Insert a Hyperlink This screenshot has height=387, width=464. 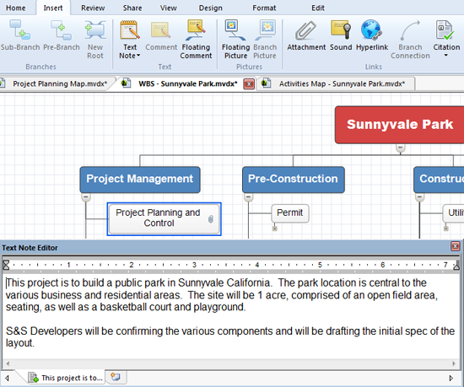[x=372, y=35]
